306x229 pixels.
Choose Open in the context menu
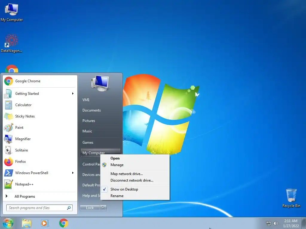coord(115,158)
